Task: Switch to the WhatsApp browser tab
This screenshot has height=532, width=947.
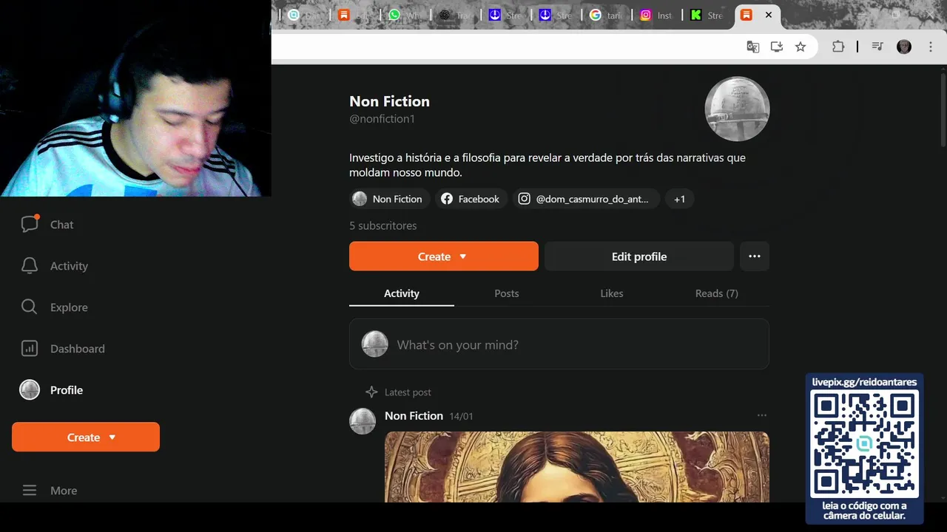Action: point(405,15)
